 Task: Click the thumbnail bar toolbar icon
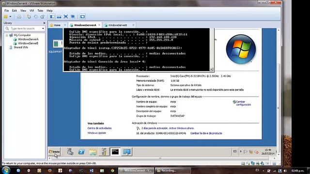59,17
